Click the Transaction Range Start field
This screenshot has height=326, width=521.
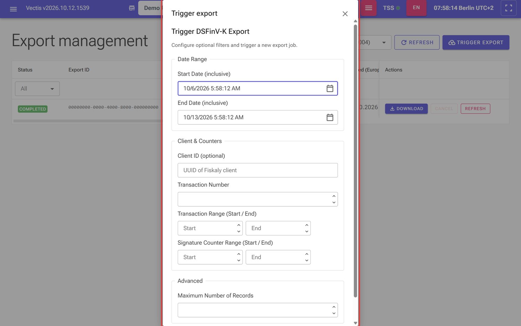(x=210, y=228)
